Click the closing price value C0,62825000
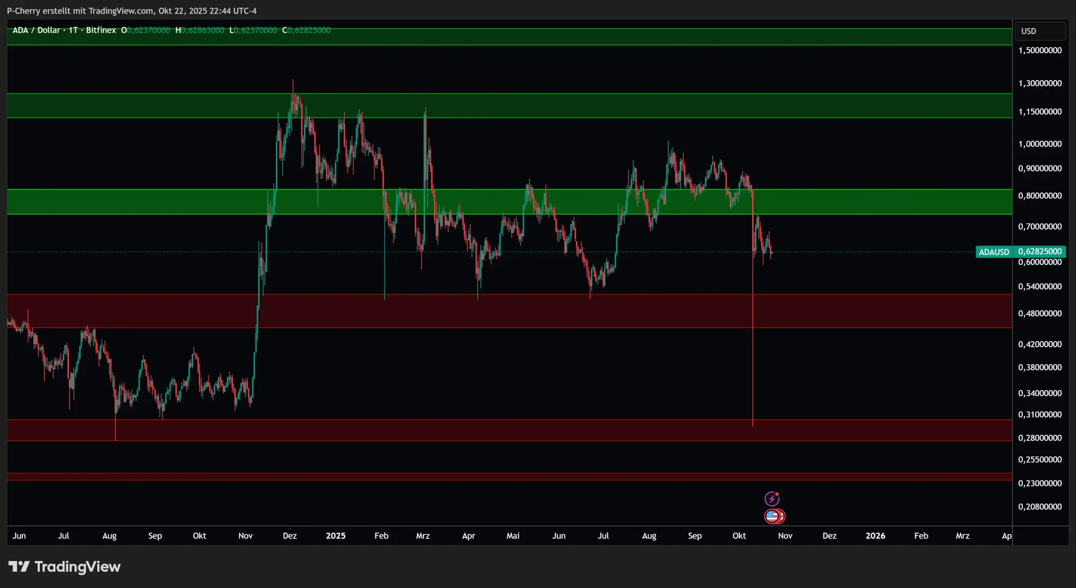Screen dimensions: 1076x588 (307, 30)
